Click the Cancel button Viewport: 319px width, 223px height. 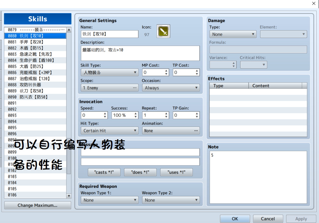pos(268,219)
